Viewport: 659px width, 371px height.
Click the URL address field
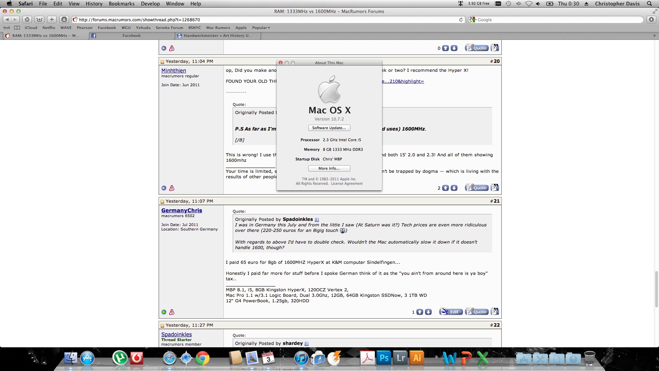(268, 20)
